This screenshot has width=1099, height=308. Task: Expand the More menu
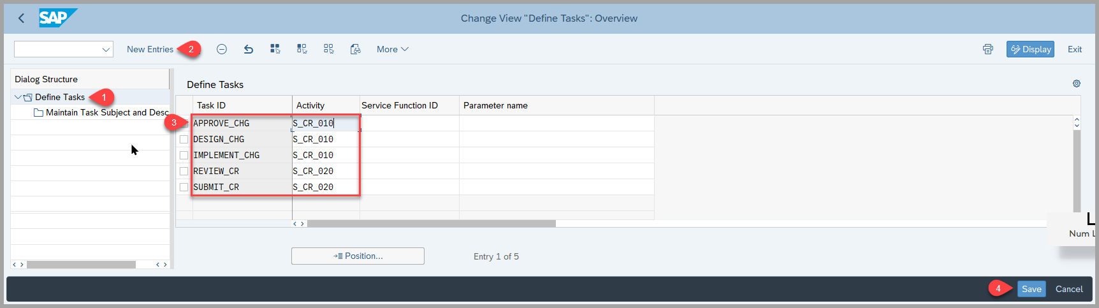392,49
